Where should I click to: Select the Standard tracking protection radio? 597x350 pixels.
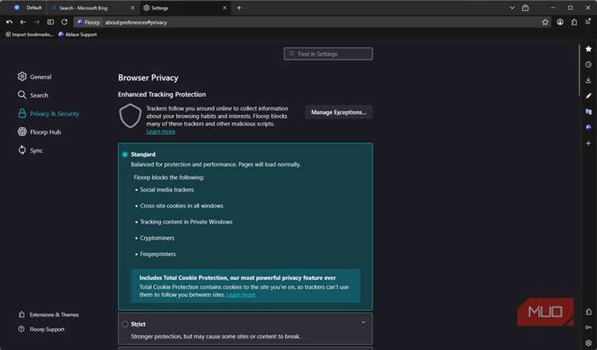[125, 154]
